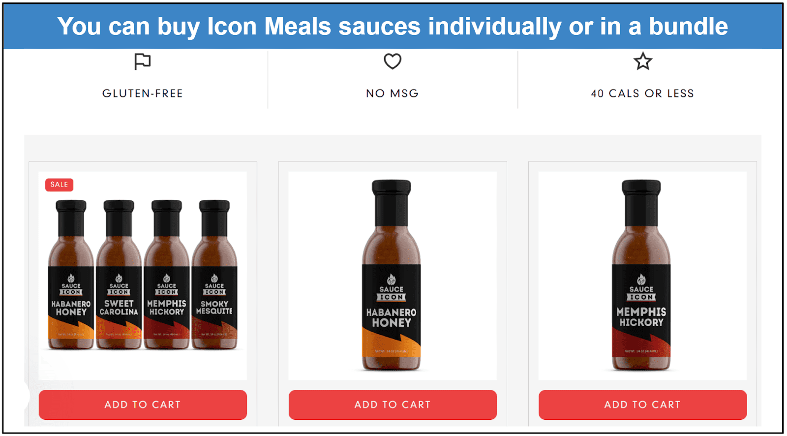Click the blue banner heading about Icon Meals sauces
Image resolution: width=787 pixels, height=436 pixels.
[393, 26]
